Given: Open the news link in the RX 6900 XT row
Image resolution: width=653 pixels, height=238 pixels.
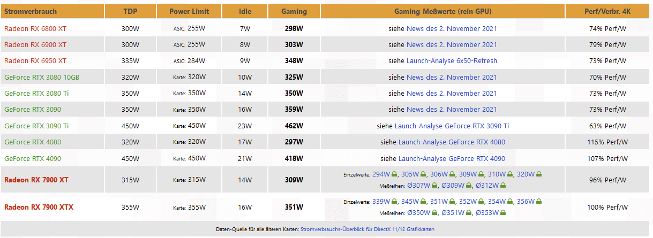Looking at the screenshot, I should tap(452, 44).
